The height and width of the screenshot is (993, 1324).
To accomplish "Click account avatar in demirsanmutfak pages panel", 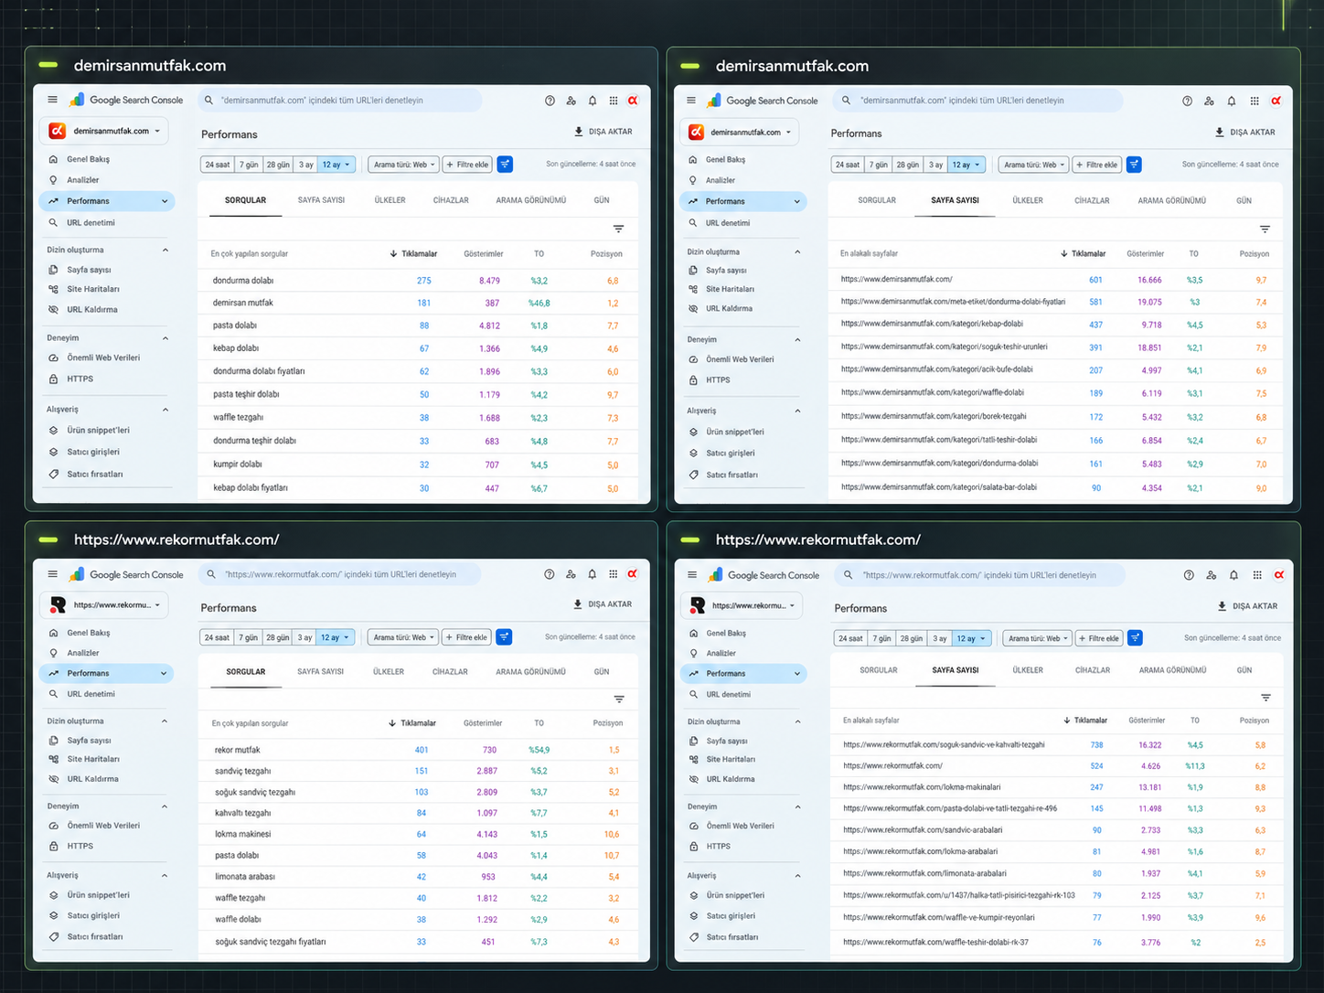I will (x=1276, y=101).
